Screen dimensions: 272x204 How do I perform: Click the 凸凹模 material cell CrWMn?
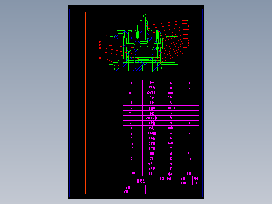click(x=171, y=143)
